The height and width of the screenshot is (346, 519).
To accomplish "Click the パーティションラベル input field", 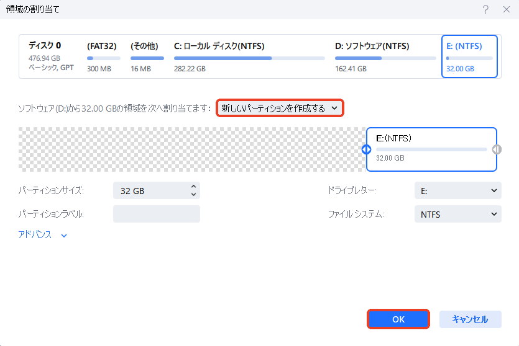I will [x=157, y=214].
